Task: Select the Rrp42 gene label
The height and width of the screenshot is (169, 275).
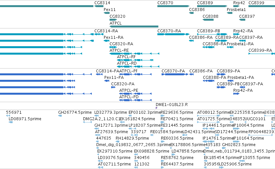Action: (x=239, y=3)
